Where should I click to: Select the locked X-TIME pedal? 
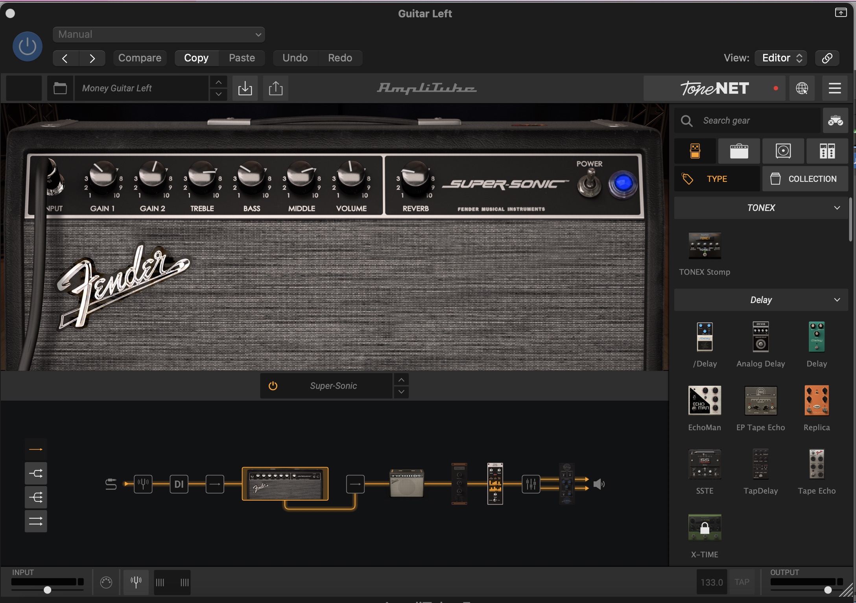tap(705, 527)
